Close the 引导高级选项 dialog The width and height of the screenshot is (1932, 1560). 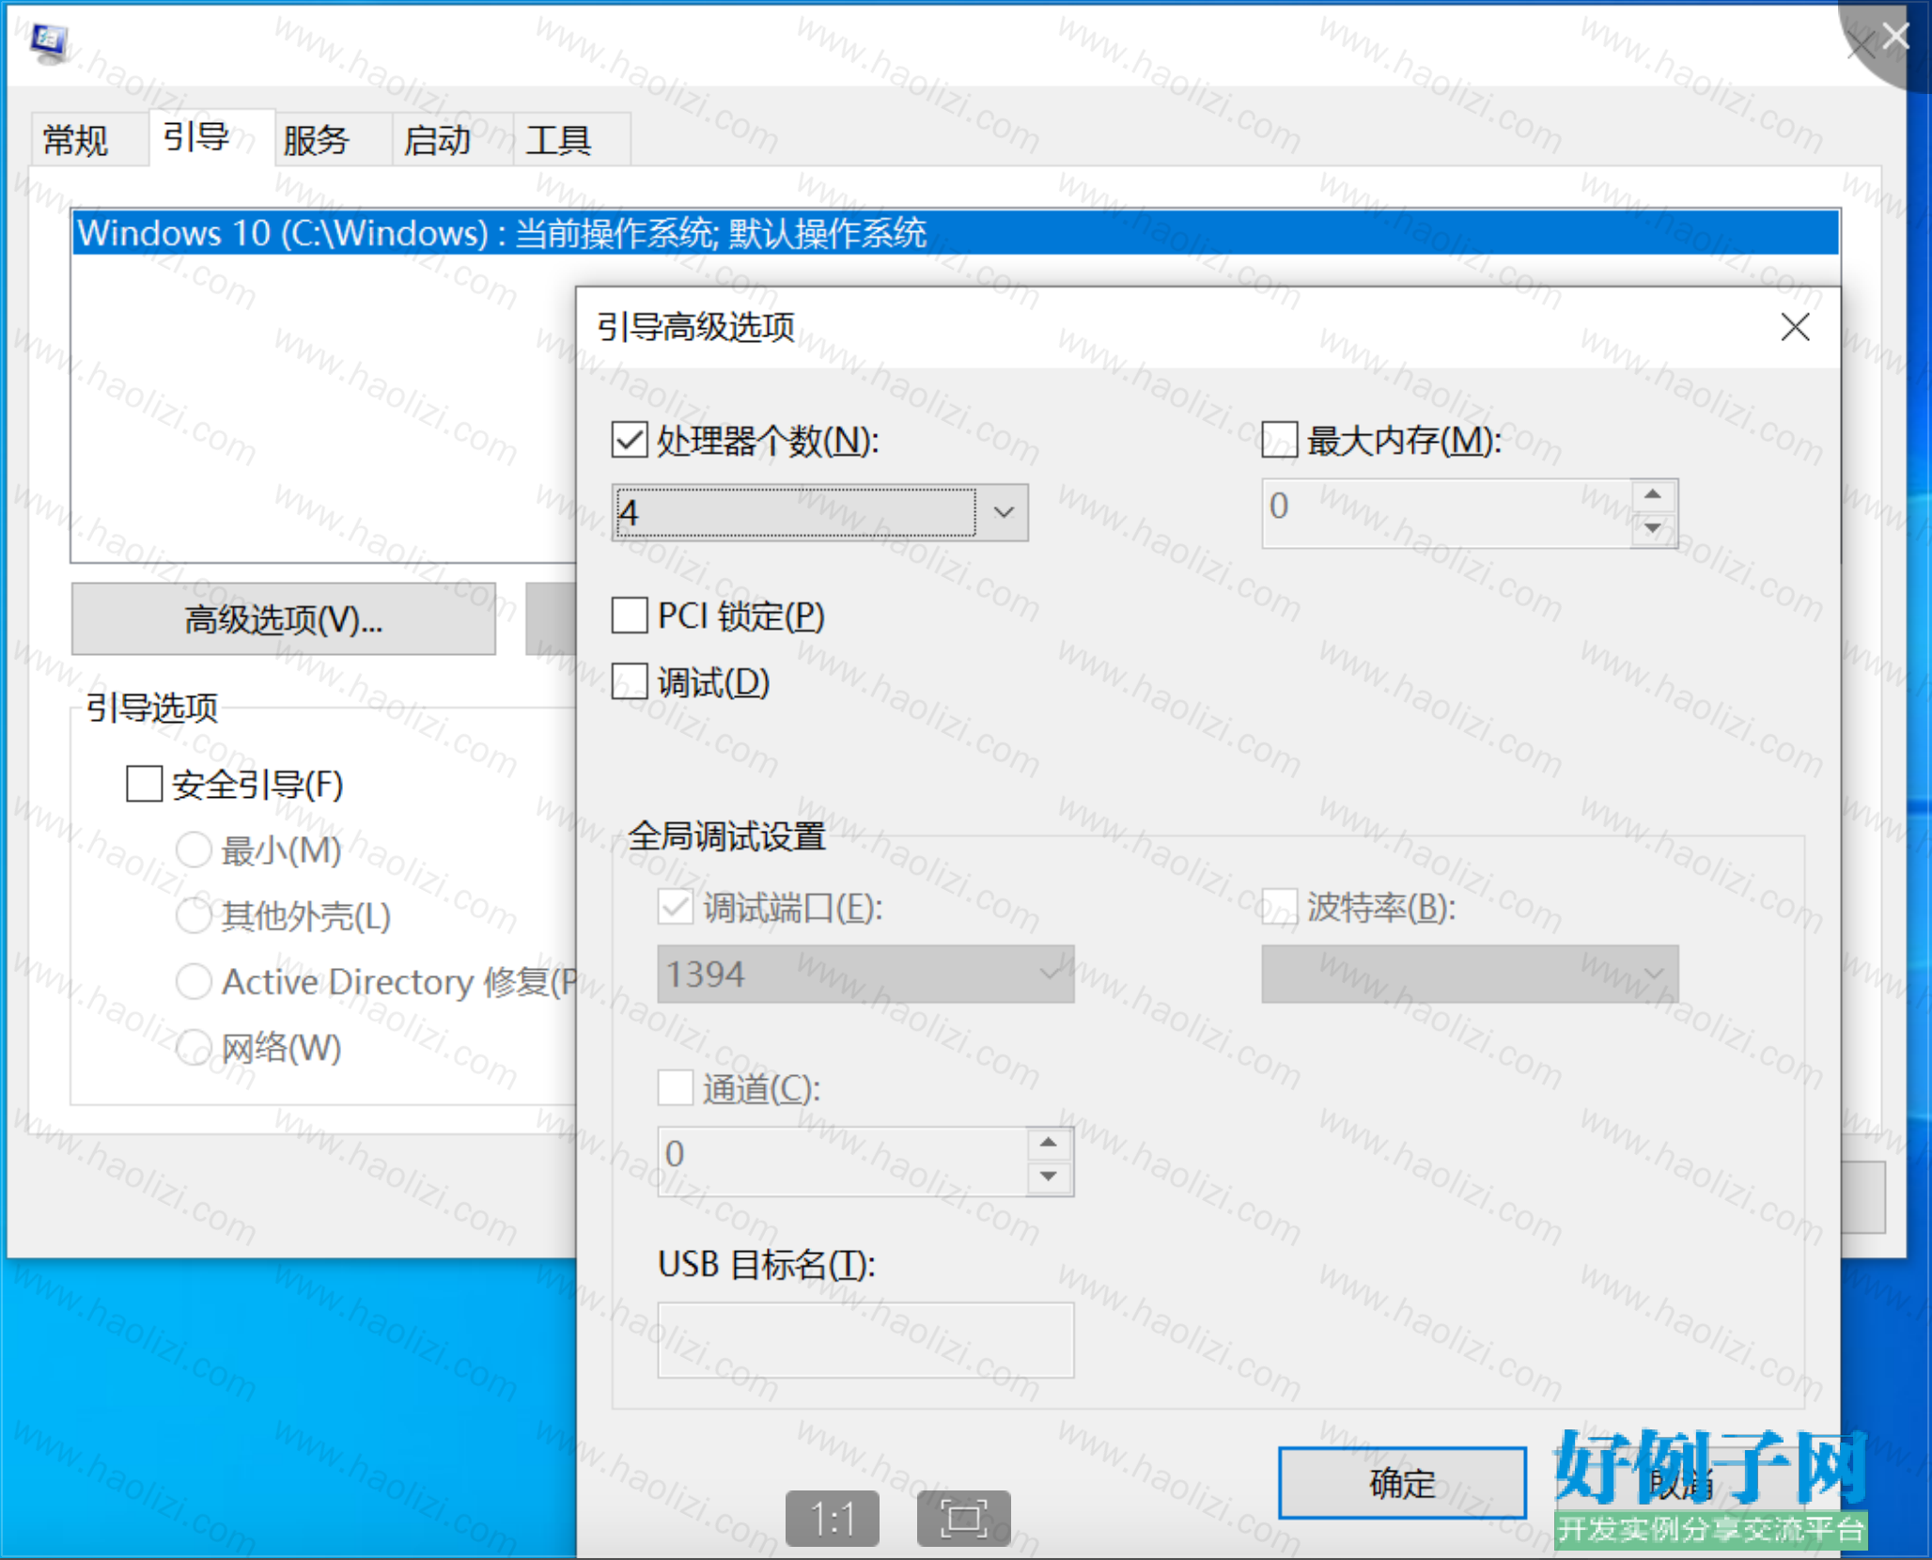click(x=1795, y=327)
